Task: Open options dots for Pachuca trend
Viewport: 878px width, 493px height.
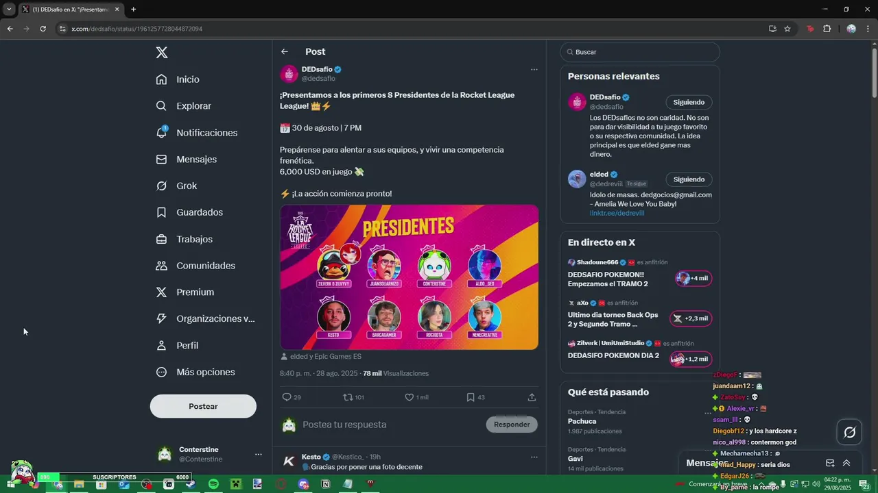Action: coord(707,413)
